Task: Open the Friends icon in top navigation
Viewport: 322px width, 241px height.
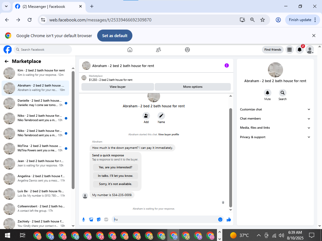Action: tap(158, 50)
